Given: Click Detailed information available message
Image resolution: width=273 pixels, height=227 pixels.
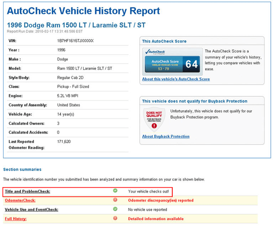Looking at the screenshot, I should pyautogui.click(x=156, y=219).
